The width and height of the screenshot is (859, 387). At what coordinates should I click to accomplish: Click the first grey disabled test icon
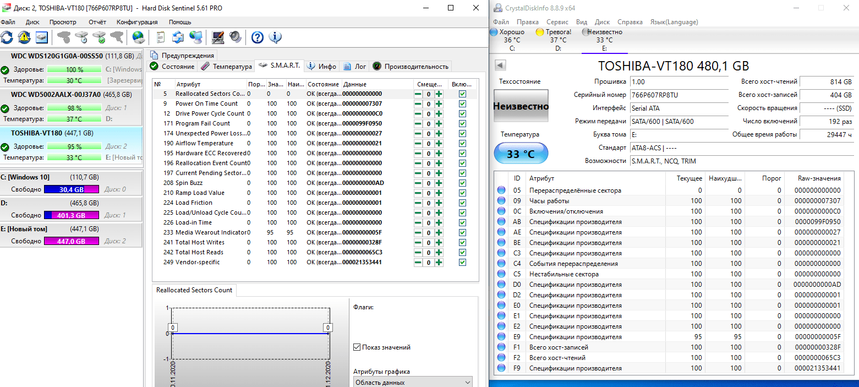(64, 37)
